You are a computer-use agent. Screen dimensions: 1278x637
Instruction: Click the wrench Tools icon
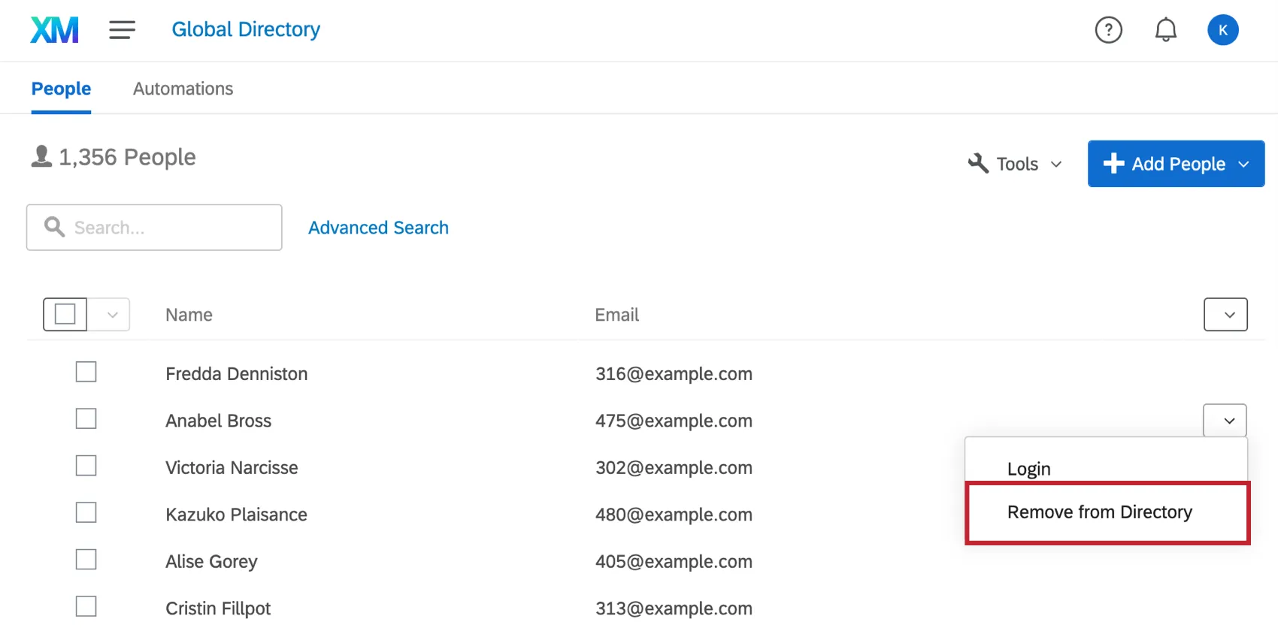tap(978, 164)
